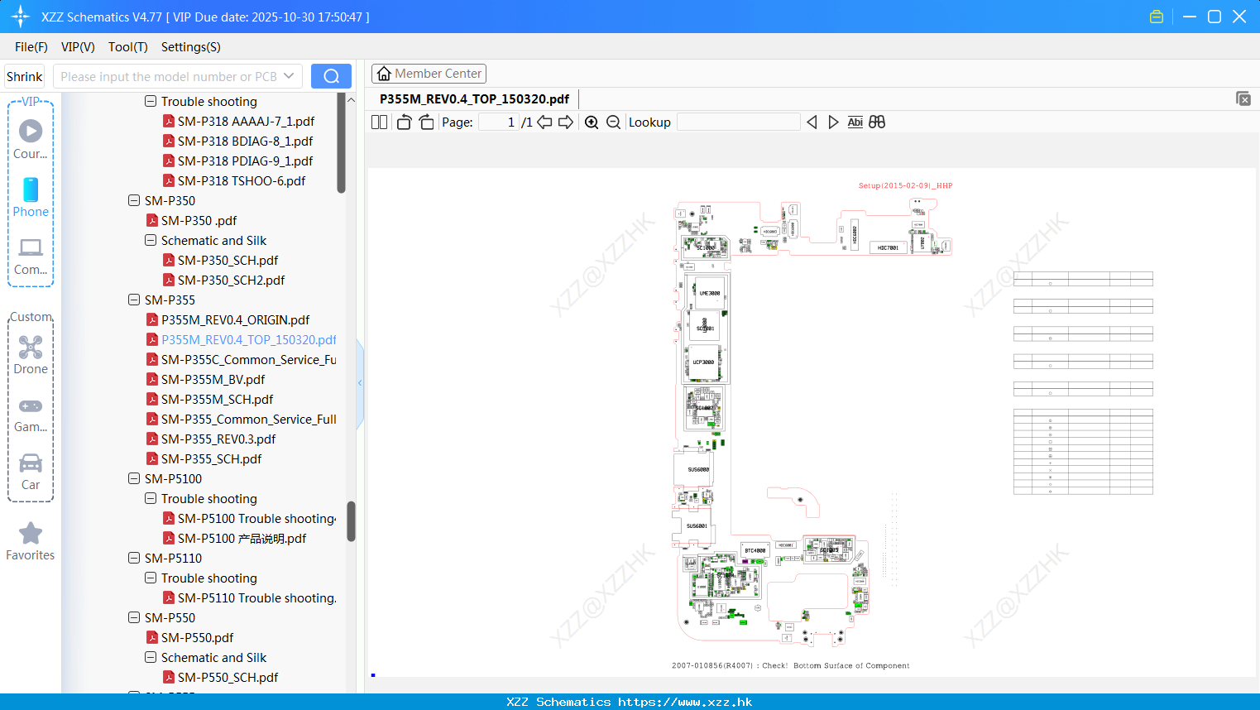Open SM-P550_SCH.pdf
The height and width of the screenshot is (710, 1260).
click(x=228, y=677)
